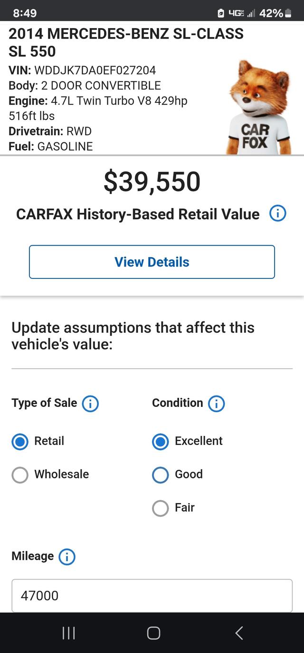Click the View Details button
304x653 pixels.
(x=152, y=262)
